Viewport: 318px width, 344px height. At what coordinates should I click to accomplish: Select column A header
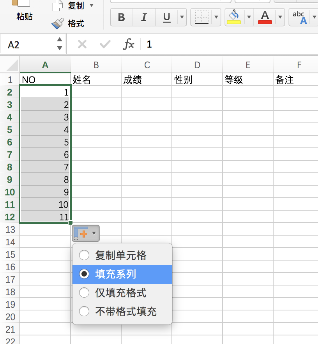45,65
